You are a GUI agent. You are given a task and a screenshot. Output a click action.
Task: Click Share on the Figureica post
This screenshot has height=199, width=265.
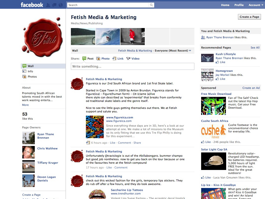coord(137,143)
